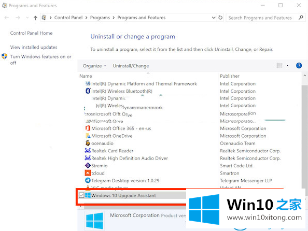The width and height of the screenshot is (308, 231).
Task: Select the tcloud program
Action: [x=98, y=174]
